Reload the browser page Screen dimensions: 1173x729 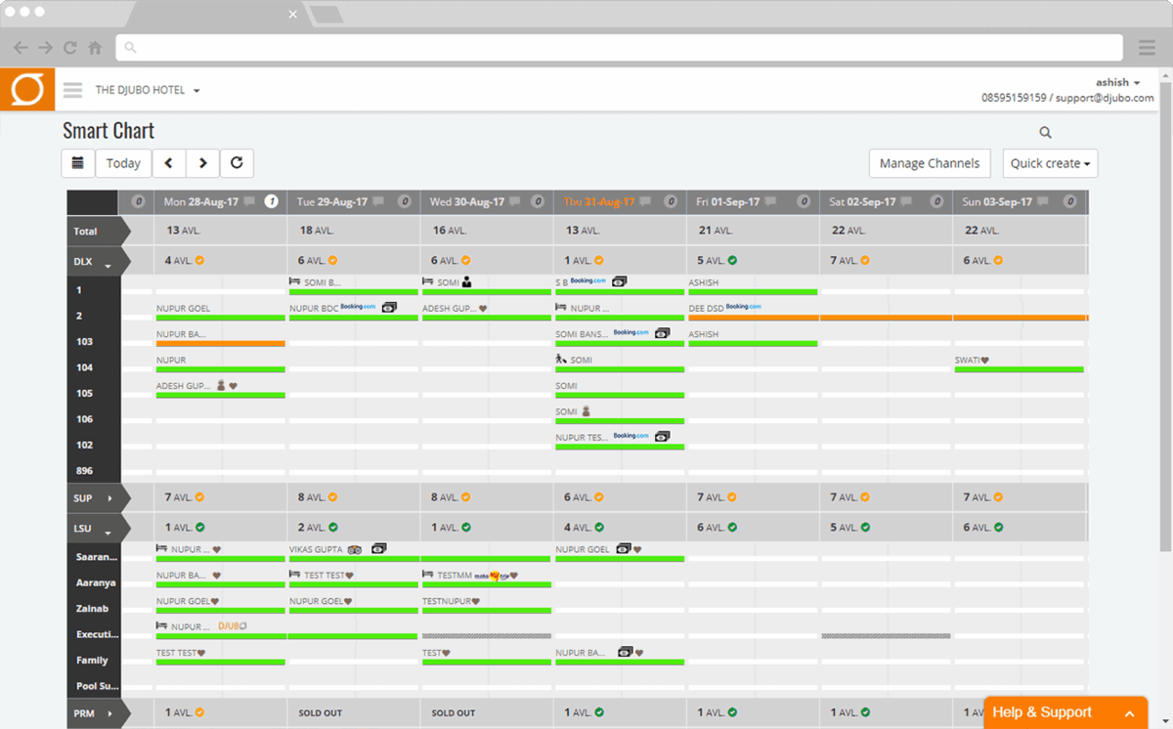[x=70, y=47]
